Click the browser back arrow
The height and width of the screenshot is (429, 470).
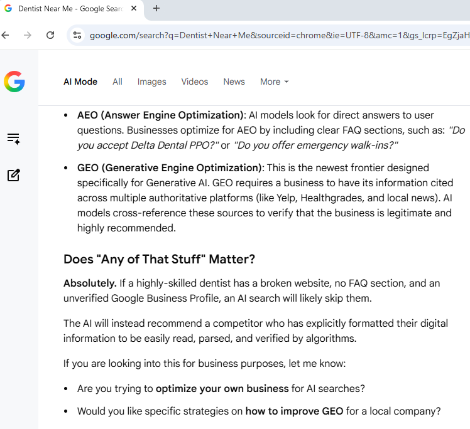(6, 35)
